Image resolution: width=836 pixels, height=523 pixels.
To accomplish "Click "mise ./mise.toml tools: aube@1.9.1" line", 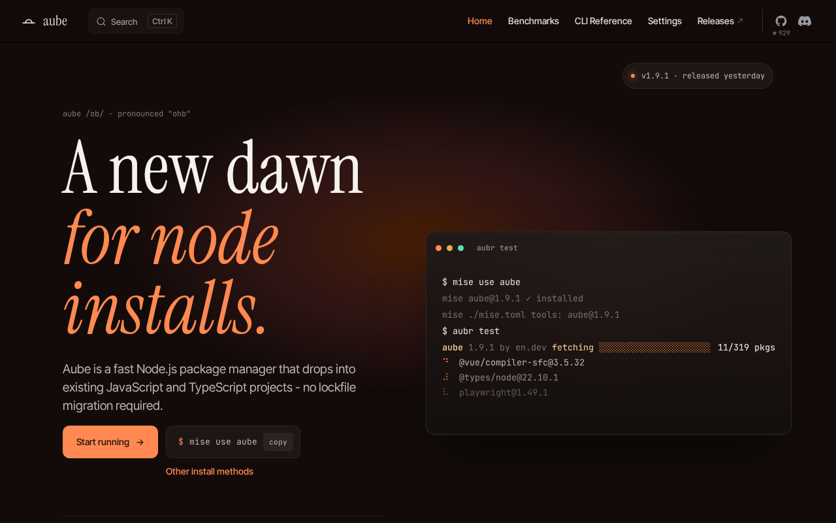I will pyautogui.click(x=531, y=315).
